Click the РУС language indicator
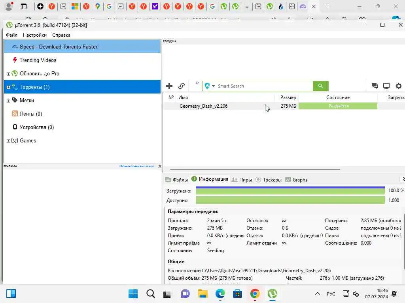The height and width of the screenshot is (303, 405). [x=331, y=294]
